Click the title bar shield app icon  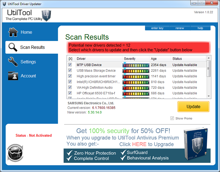click(x=4, y=4)
